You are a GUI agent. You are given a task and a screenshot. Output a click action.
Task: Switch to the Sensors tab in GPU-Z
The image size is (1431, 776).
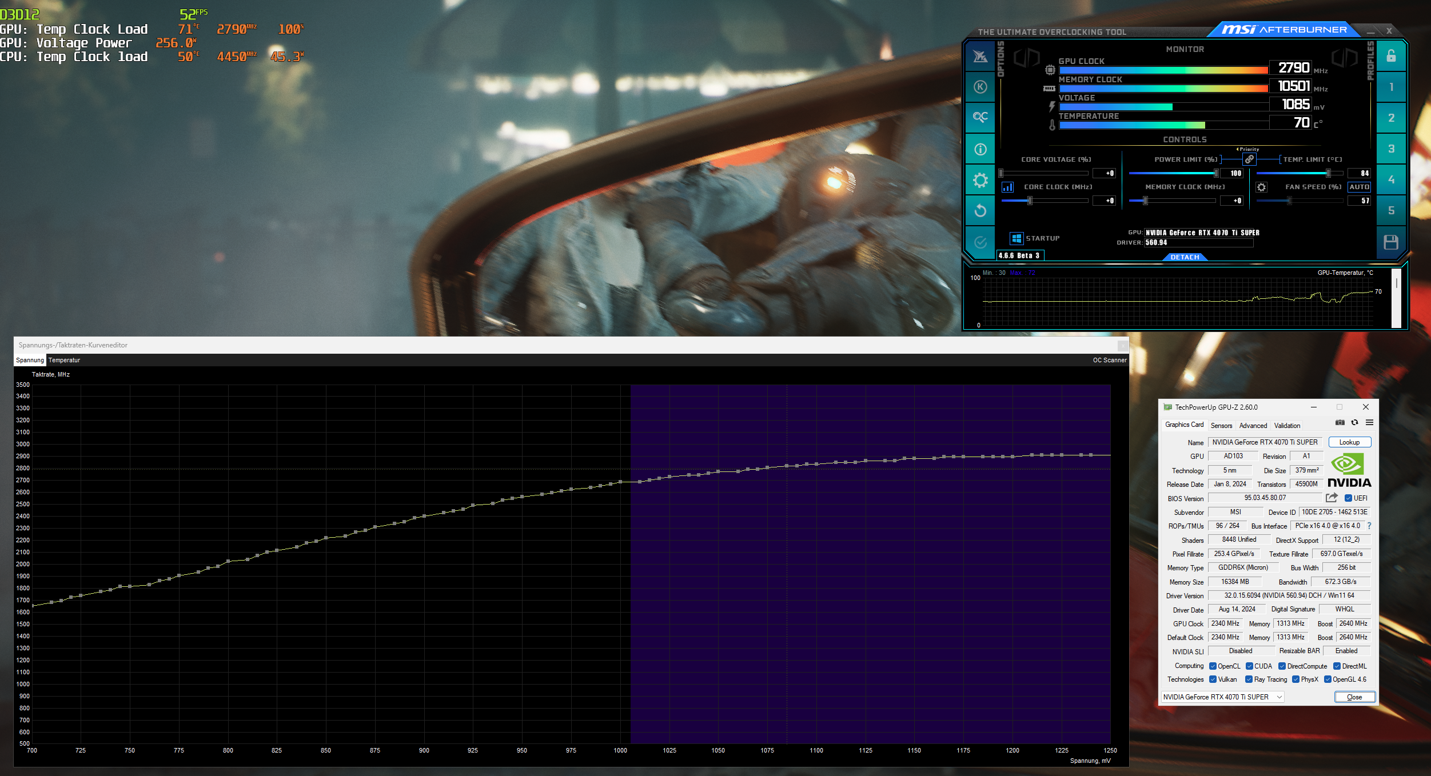[x=1221, y=425]
